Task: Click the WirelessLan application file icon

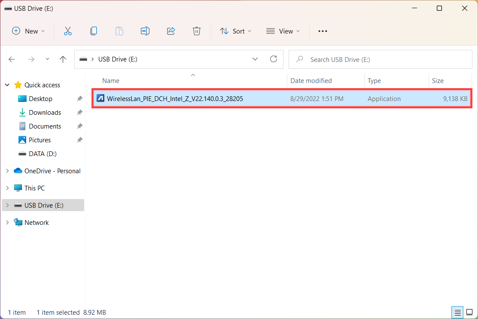Action: click(x=100, y=98)
